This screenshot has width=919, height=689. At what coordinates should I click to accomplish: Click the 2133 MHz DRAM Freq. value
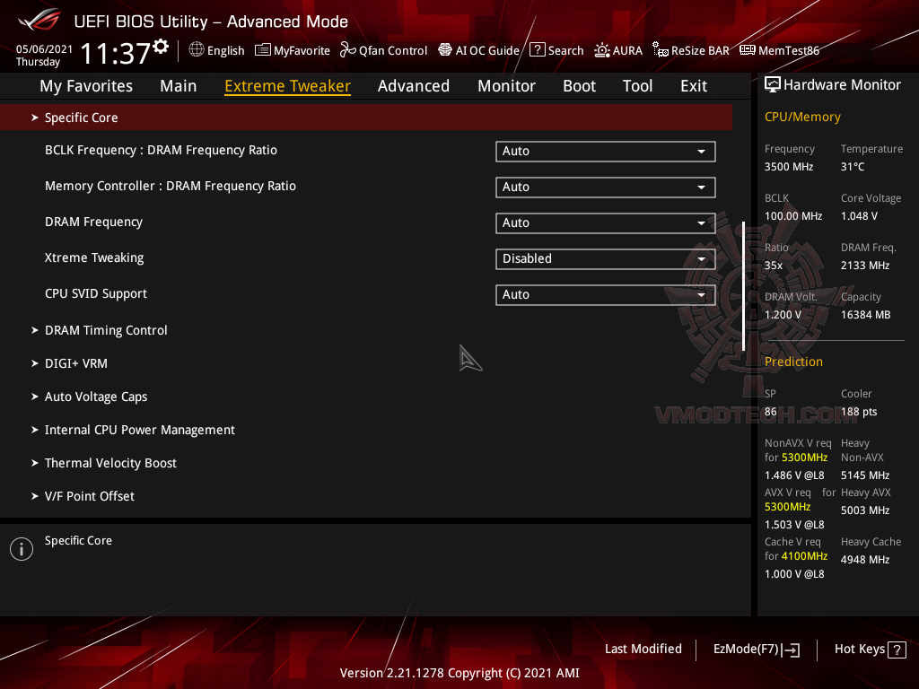tap(865, 266)
